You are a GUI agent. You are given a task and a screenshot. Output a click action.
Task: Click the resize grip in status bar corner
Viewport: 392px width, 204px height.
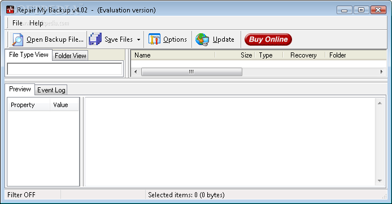pyautogui.click(x=384, y=197)
